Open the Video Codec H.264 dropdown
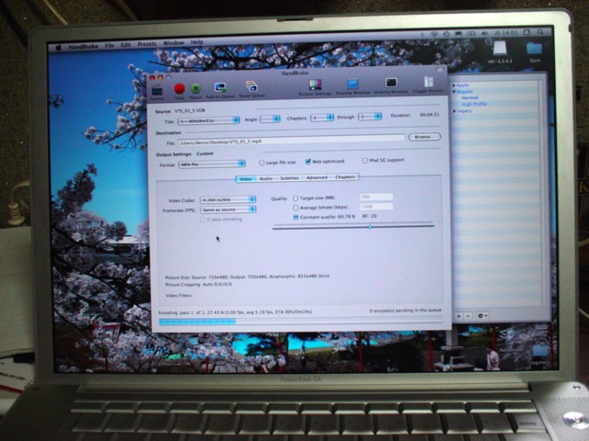The width and height of the screenshot is (589, 441). 228,199
